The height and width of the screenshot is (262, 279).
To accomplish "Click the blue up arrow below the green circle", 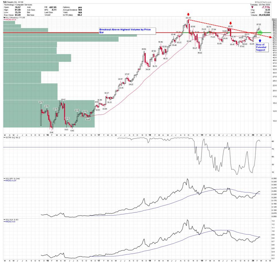I will 260,41.
